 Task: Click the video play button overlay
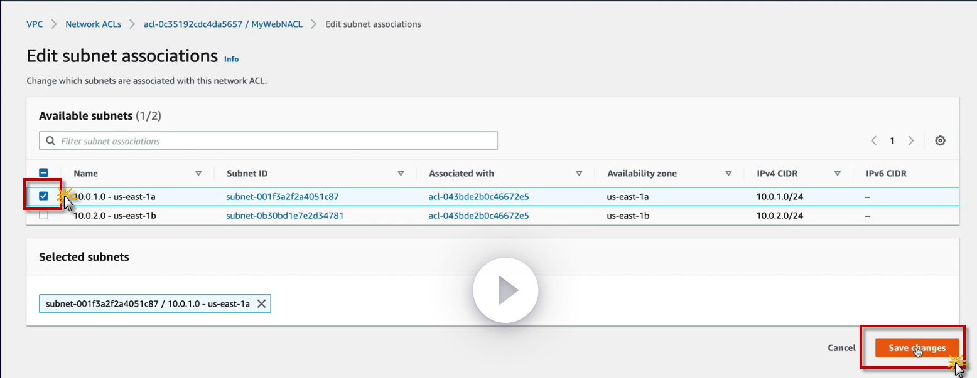point(505,291)
